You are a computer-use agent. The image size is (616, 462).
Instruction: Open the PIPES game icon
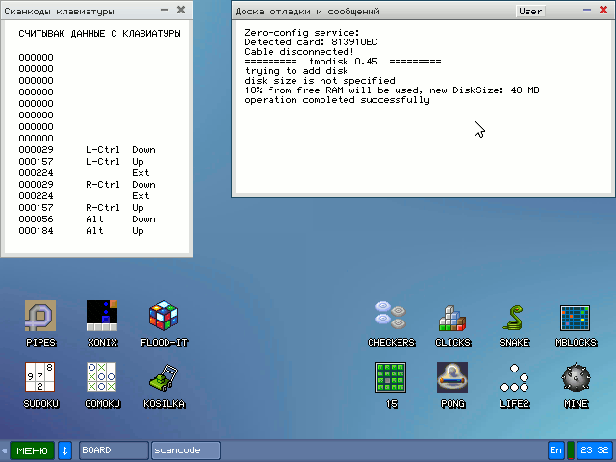tap(40, 317)
